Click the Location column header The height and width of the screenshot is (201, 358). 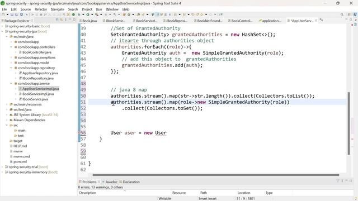[x=244, y=193]
